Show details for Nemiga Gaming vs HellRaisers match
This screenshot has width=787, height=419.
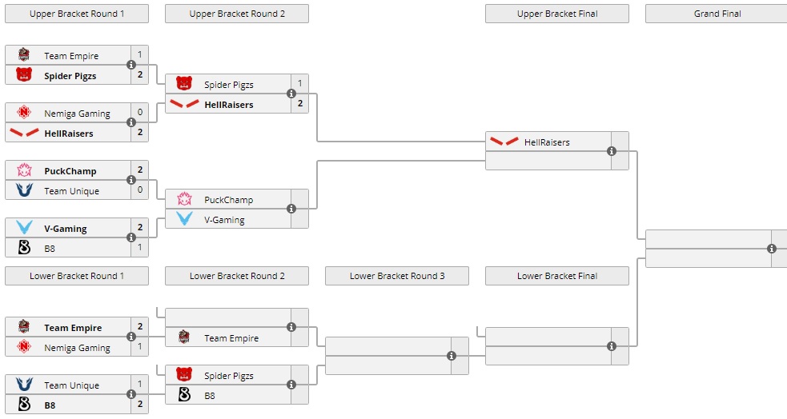point(131,122)
